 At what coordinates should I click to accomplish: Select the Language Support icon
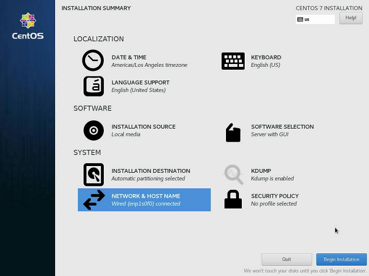point(94,86)
